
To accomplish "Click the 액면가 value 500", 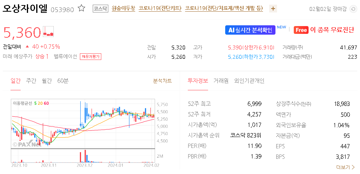I will 345,114.
